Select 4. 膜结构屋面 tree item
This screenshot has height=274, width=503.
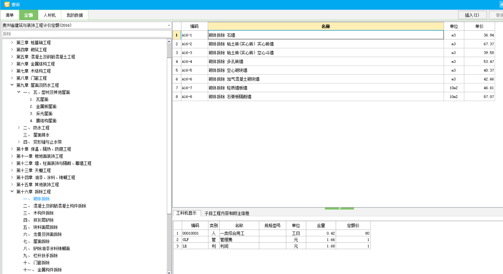click(43, 121)
